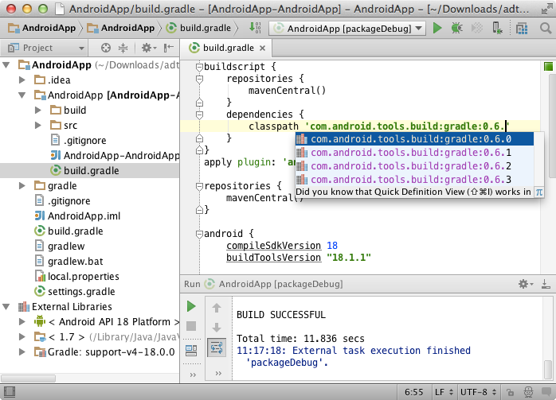This screenshot has height=400, width=556.
Task: Hide the Run tool window
Action: pyautogui.click(x=546, y=284)
